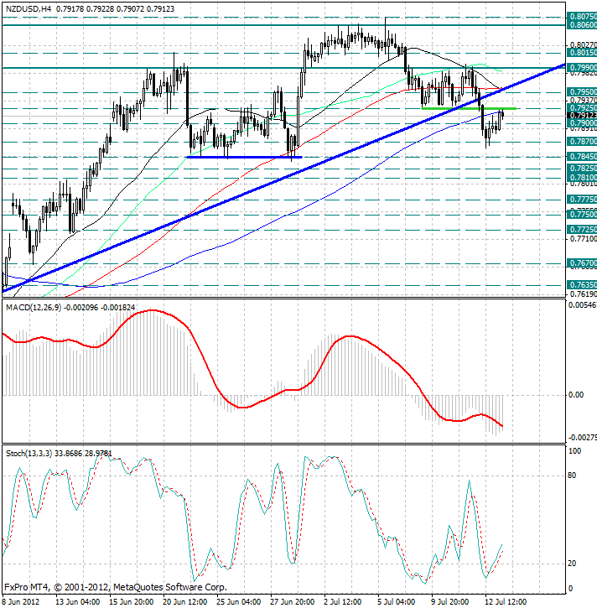597x608 pixels.
Task: Select the 0.78250 price level label
Action: pyautogui.click(x=582, y=168)
